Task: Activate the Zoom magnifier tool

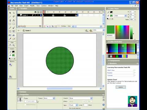Action: tap(14, 45)
